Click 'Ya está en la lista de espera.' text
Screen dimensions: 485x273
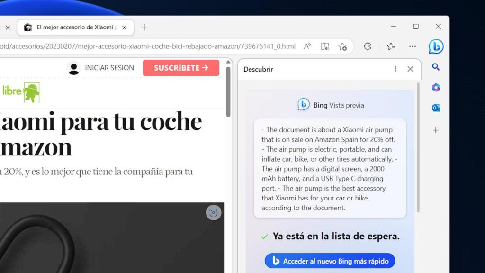tap(336, 236)
